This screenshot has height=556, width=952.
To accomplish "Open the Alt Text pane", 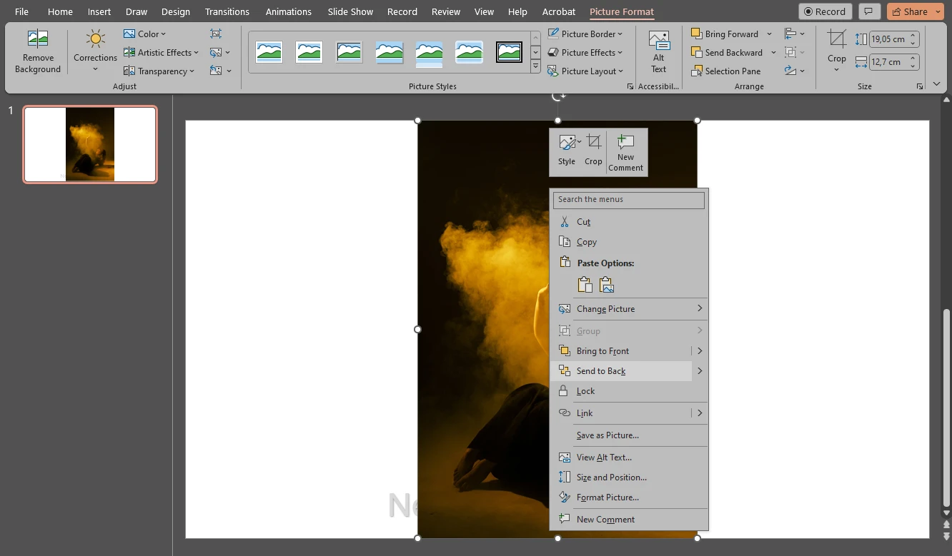I will [x=658, y=50].
